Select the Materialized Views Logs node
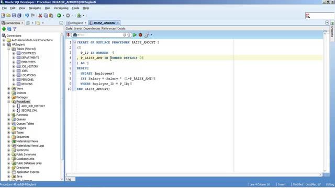Image resolution: width=335 pixels, height=188 pixels. (30, 146)
